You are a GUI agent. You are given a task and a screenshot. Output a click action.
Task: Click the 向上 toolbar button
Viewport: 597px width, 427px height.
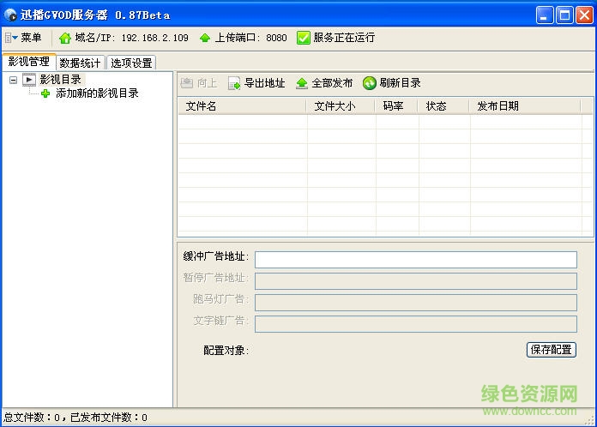(199, 83)
